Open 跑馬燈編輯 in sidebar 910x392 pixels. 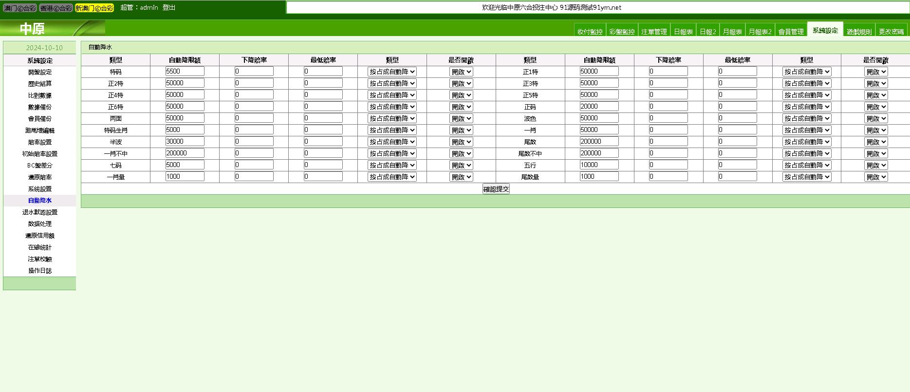39,131
